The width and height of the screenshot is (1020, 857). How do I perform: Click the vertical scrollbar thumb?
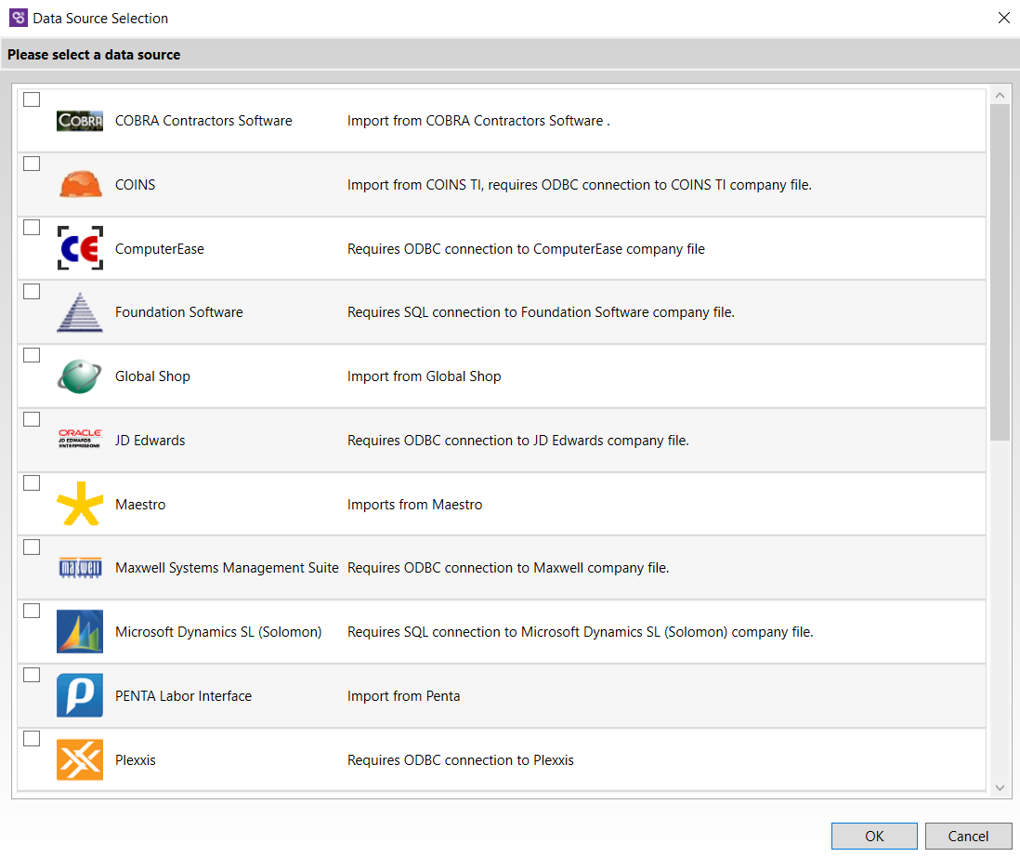pyautogui.click(x=1000, y=272)
